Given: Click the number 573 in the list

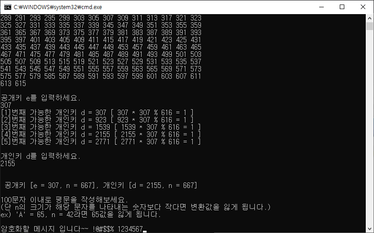Looking at the screenshot, I should pos(196,69).
